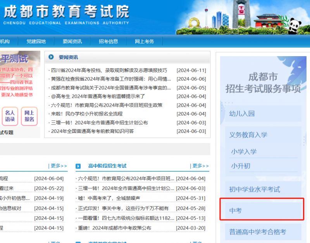Viewport: 310px width, 243px height.
Task: Open 一图看懂！四七九市级统分指标名额 article
Action: click(126, 218)
